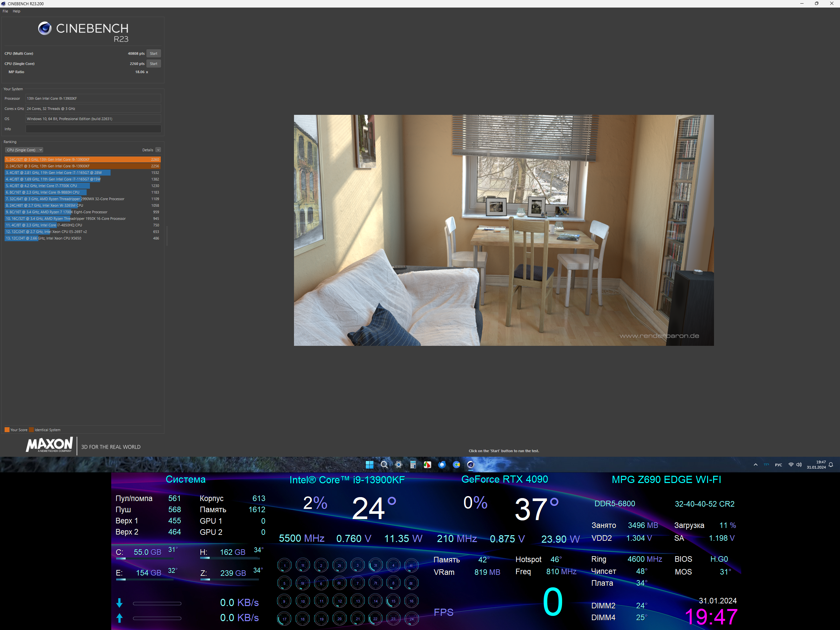Start the CPU Multi Core test
Image resolution: width=840 pixels, height=630 pixels.
154,53
